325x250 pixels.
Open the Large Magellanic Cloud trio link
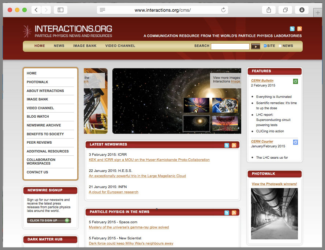(137, 176)
